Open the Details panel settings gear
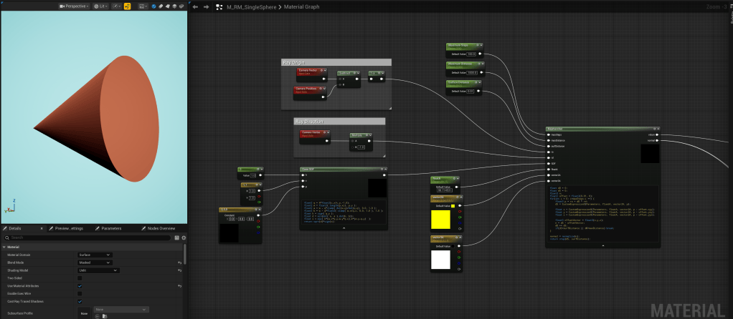Image resolution: width=733 pixels, height=319 pixels. coord(184,238)
